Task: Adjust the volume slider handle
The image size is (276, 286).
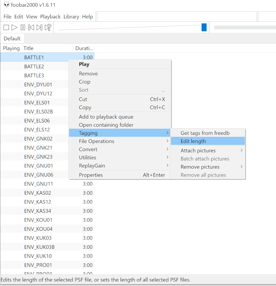Action: (x=204, y=27)
